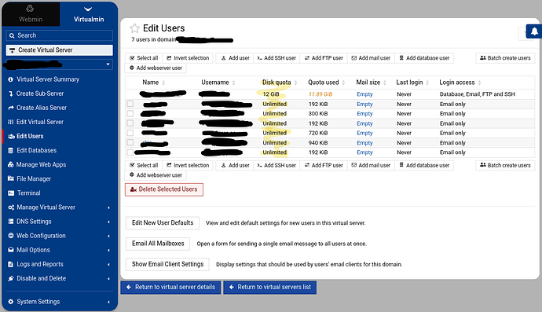Open Virtual Server Summary
The image size is (542, 312).
(x=48, y=79)
